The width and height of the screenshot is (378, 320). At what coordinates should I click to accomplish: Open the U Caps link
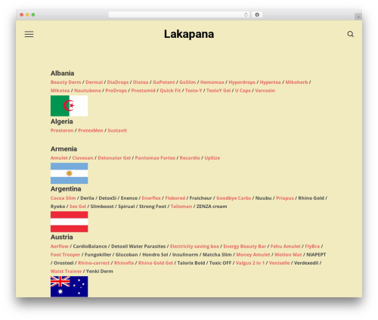[x=243, y=91]
